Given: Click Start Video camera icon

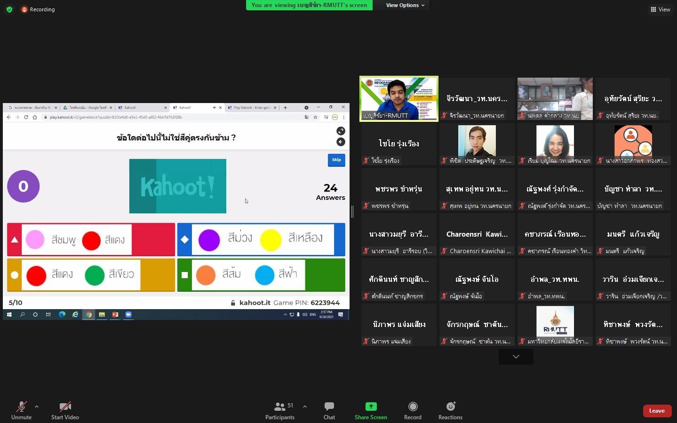Looking at the screenshot, I should (x=65, y=407).
